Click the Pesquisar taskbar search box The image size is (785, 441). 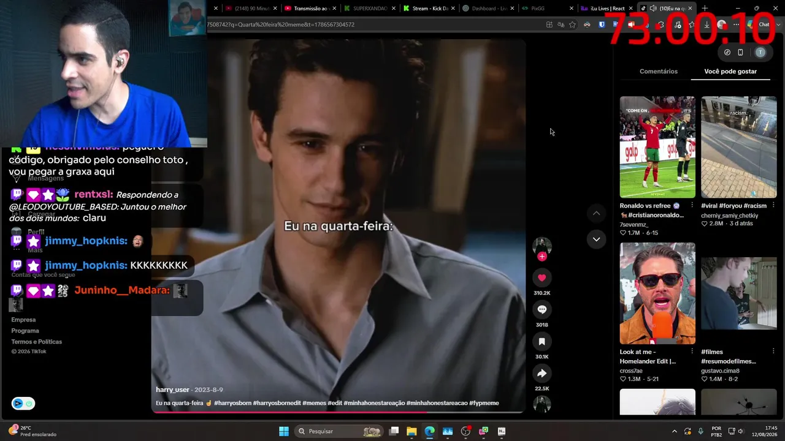tap(338, 431)
